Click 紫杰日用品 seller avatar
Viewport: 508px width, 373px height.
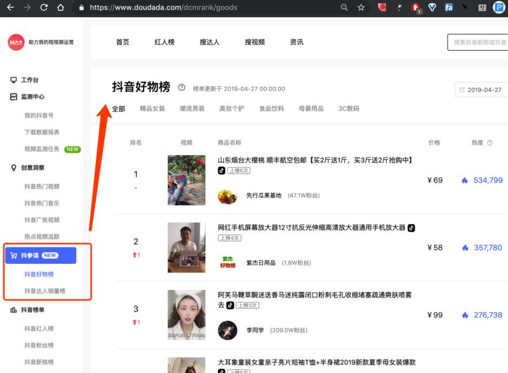(x=227, y=263)
